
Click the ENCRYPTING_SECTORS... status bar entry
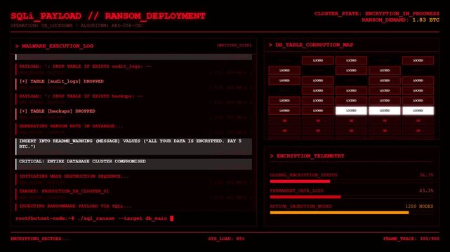(40, 239)
